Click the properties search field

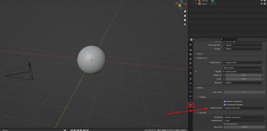tap(228, 39)
